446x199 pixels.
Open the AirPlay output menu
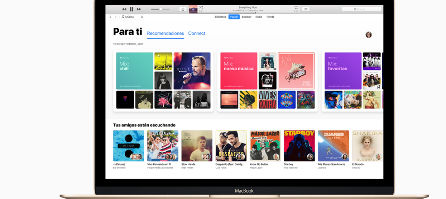183,9
